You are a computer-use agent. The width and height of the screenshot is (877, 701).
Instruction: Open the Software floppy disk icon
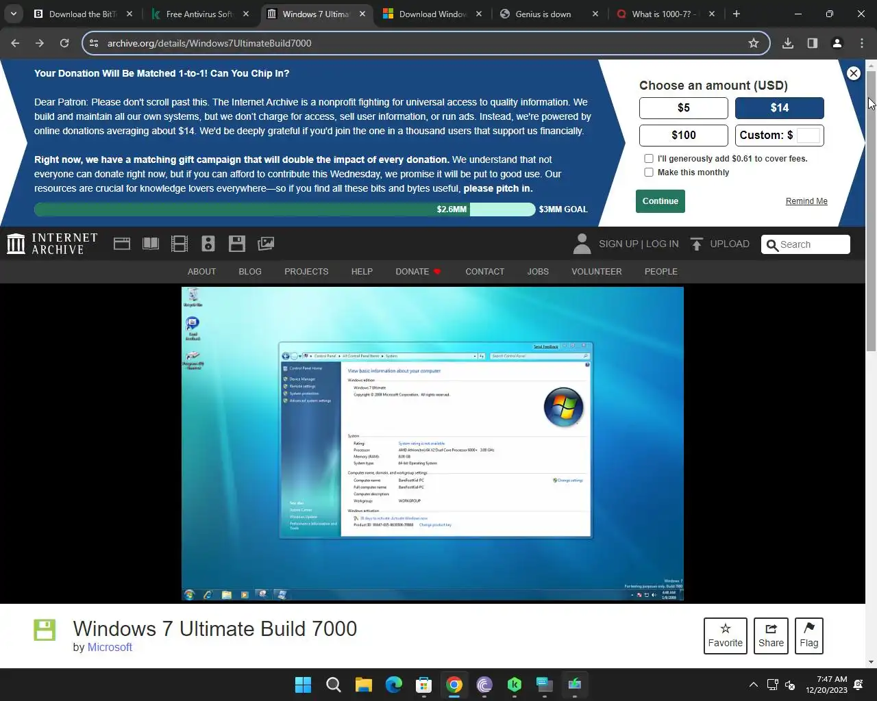pyautogui.click(x=237, y=244)
